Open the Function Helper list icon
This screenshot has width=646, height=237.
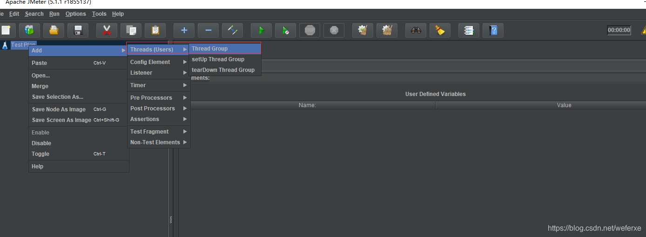pyautogui.click(x=469, y=31)
